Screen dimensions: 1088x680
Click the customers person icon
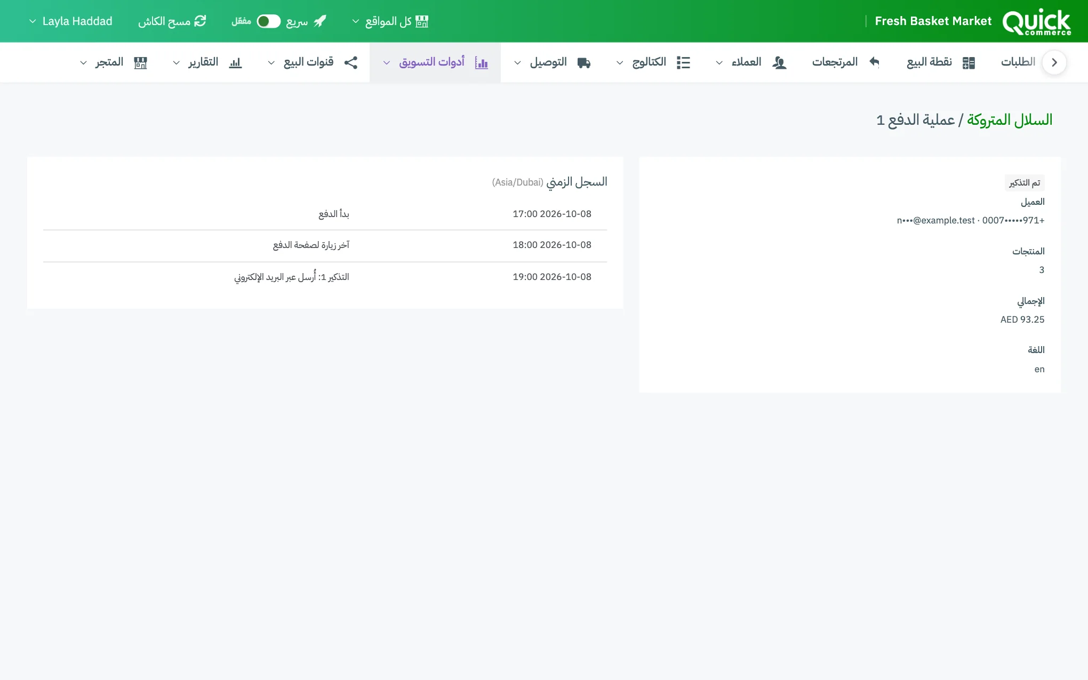click(x=779, y=63)
